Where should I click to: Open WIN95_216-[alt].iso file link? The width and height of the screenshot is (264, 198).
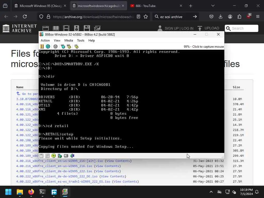[x=60, y=161]
